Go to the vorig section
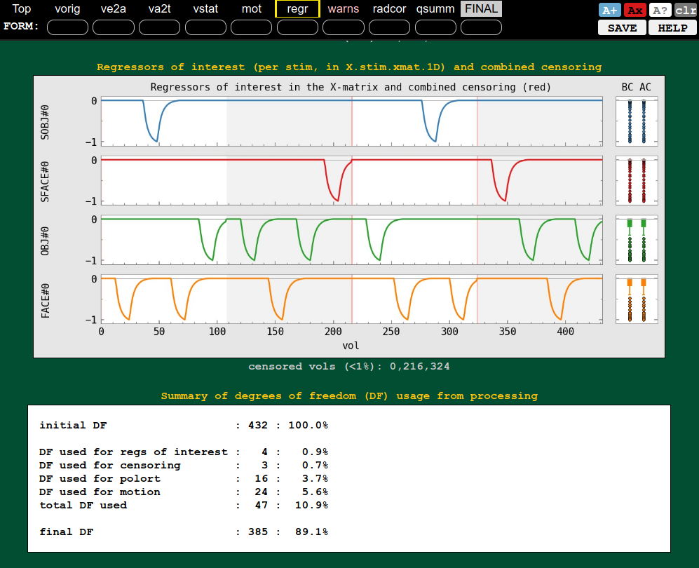699x568 pixels. tap(67, 9)
